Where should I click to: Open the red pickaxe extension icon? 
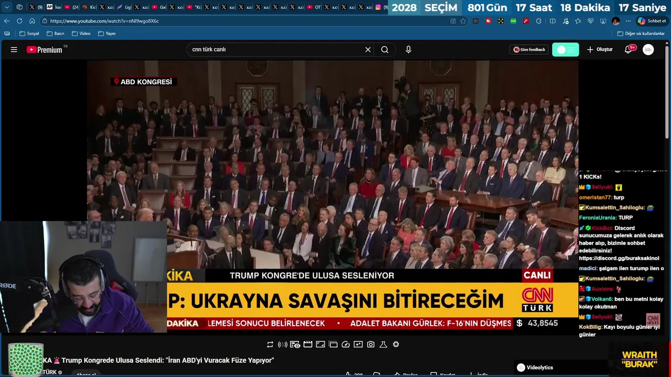pyautogui.click(x=525, y=21)
